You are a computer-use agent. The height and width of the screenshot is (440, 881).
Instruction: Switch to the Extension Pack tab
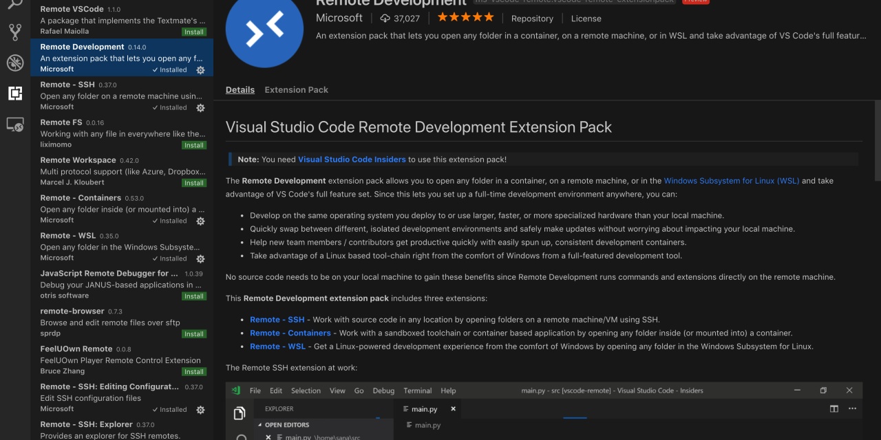[296, 89]
